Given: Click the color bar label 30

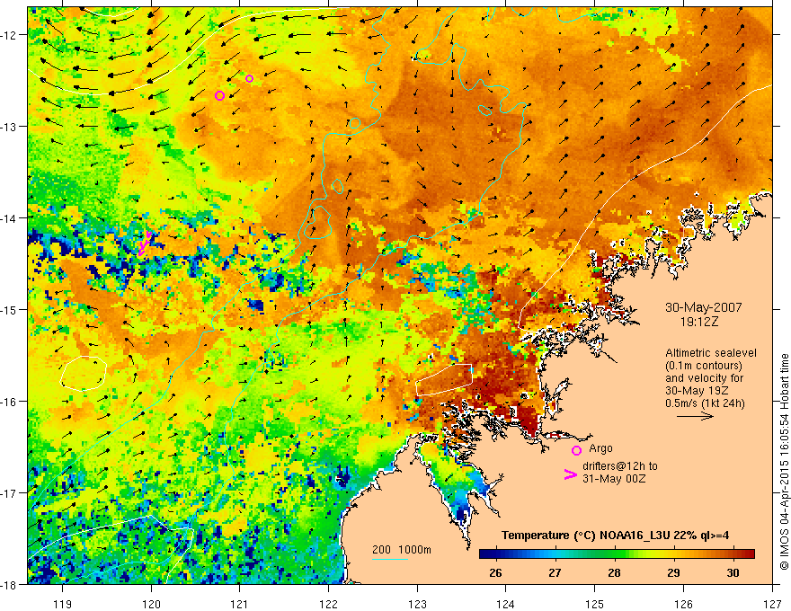Looking at the screenshot, I should click(733, 572).
